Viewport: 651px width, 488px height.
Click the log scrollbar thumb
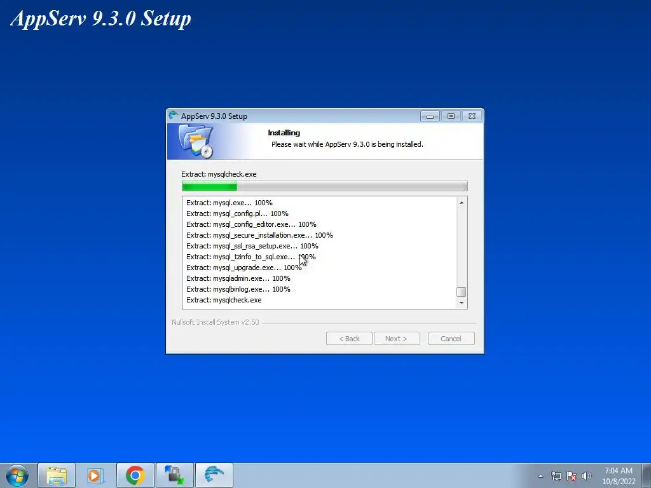pos(462,292)
